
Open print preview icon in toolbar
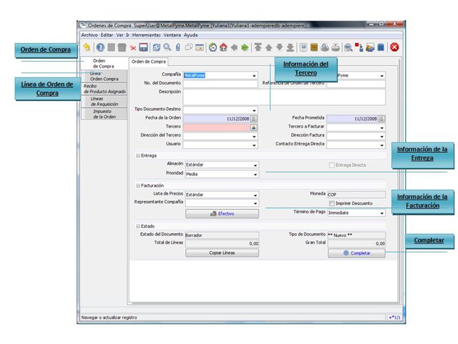click(x=325, y=47)
